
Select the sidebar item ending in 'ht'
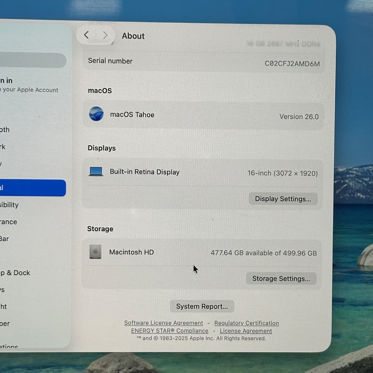tap(3, 307)
